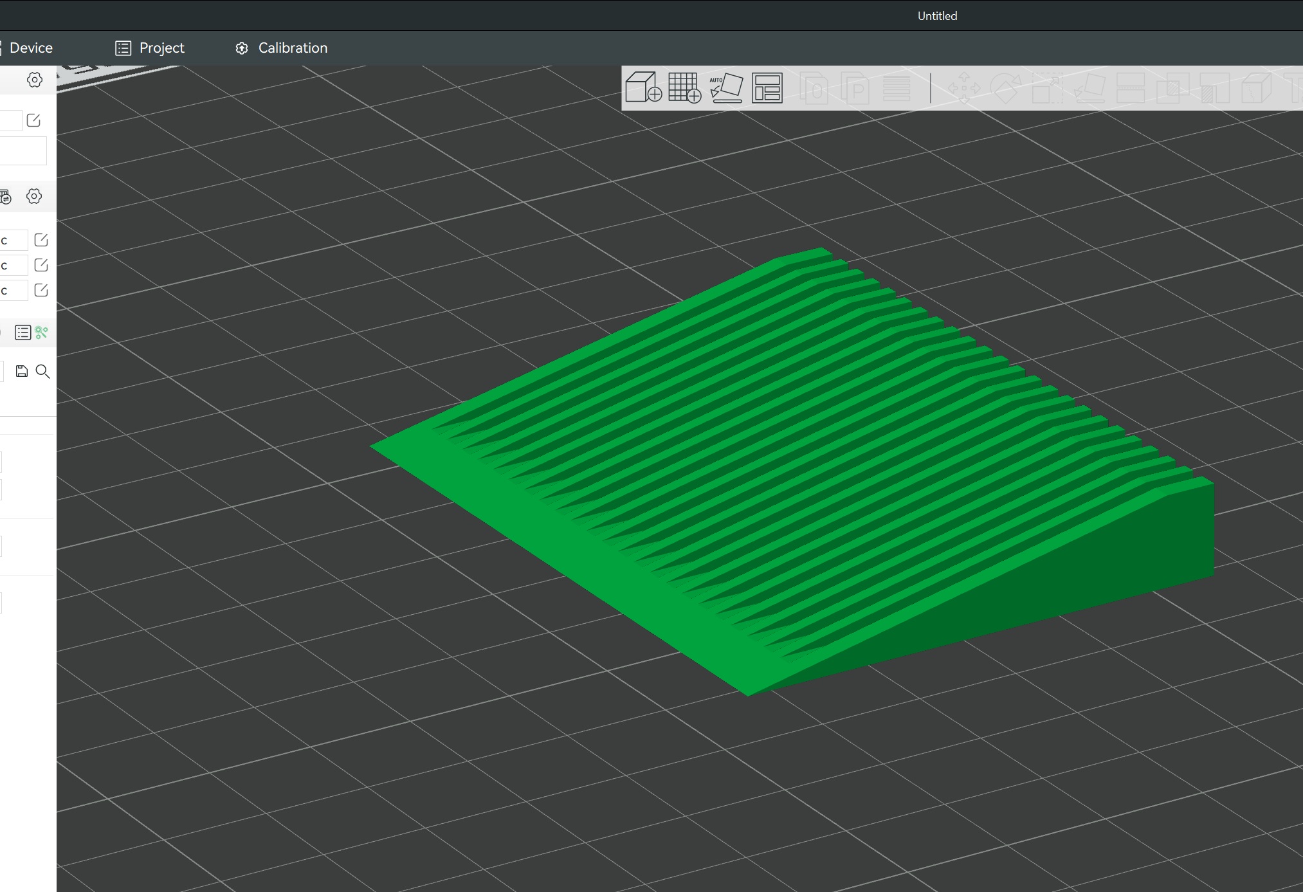Select the Scale tool icon
Screen dimensions: 1303x892
(1047, 87)
